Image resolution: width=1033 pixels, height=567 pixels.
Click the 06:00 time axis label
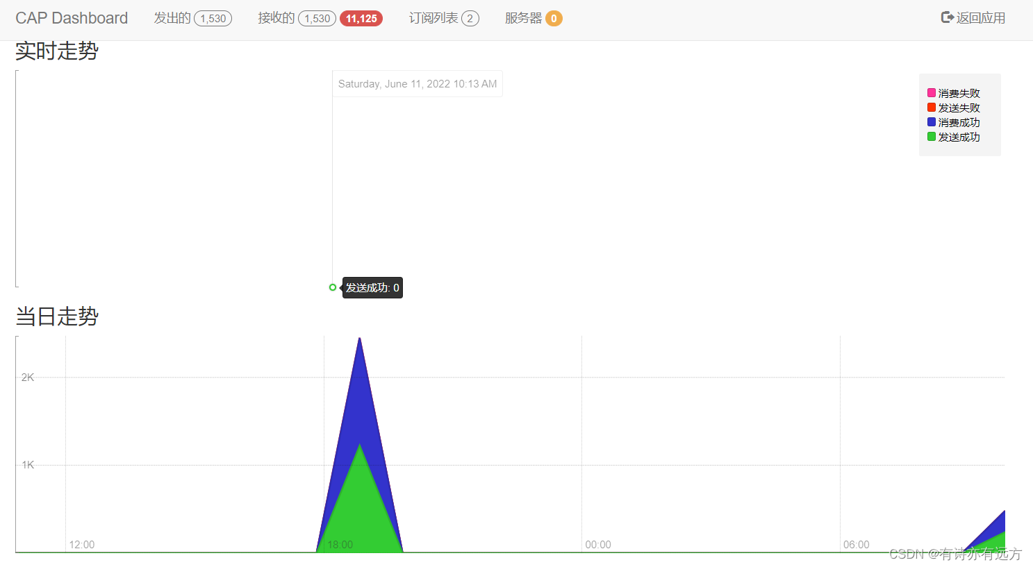857,545
